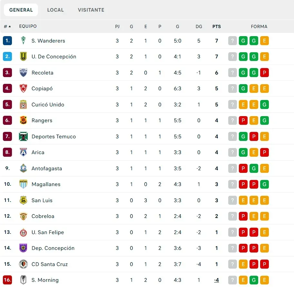Switch to the VISITANTE tab

pos(91,10)
